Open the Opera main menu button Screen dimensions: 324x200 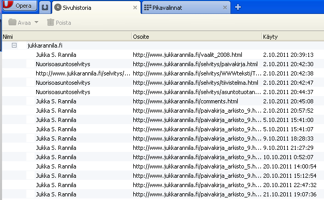click(20, 6)
